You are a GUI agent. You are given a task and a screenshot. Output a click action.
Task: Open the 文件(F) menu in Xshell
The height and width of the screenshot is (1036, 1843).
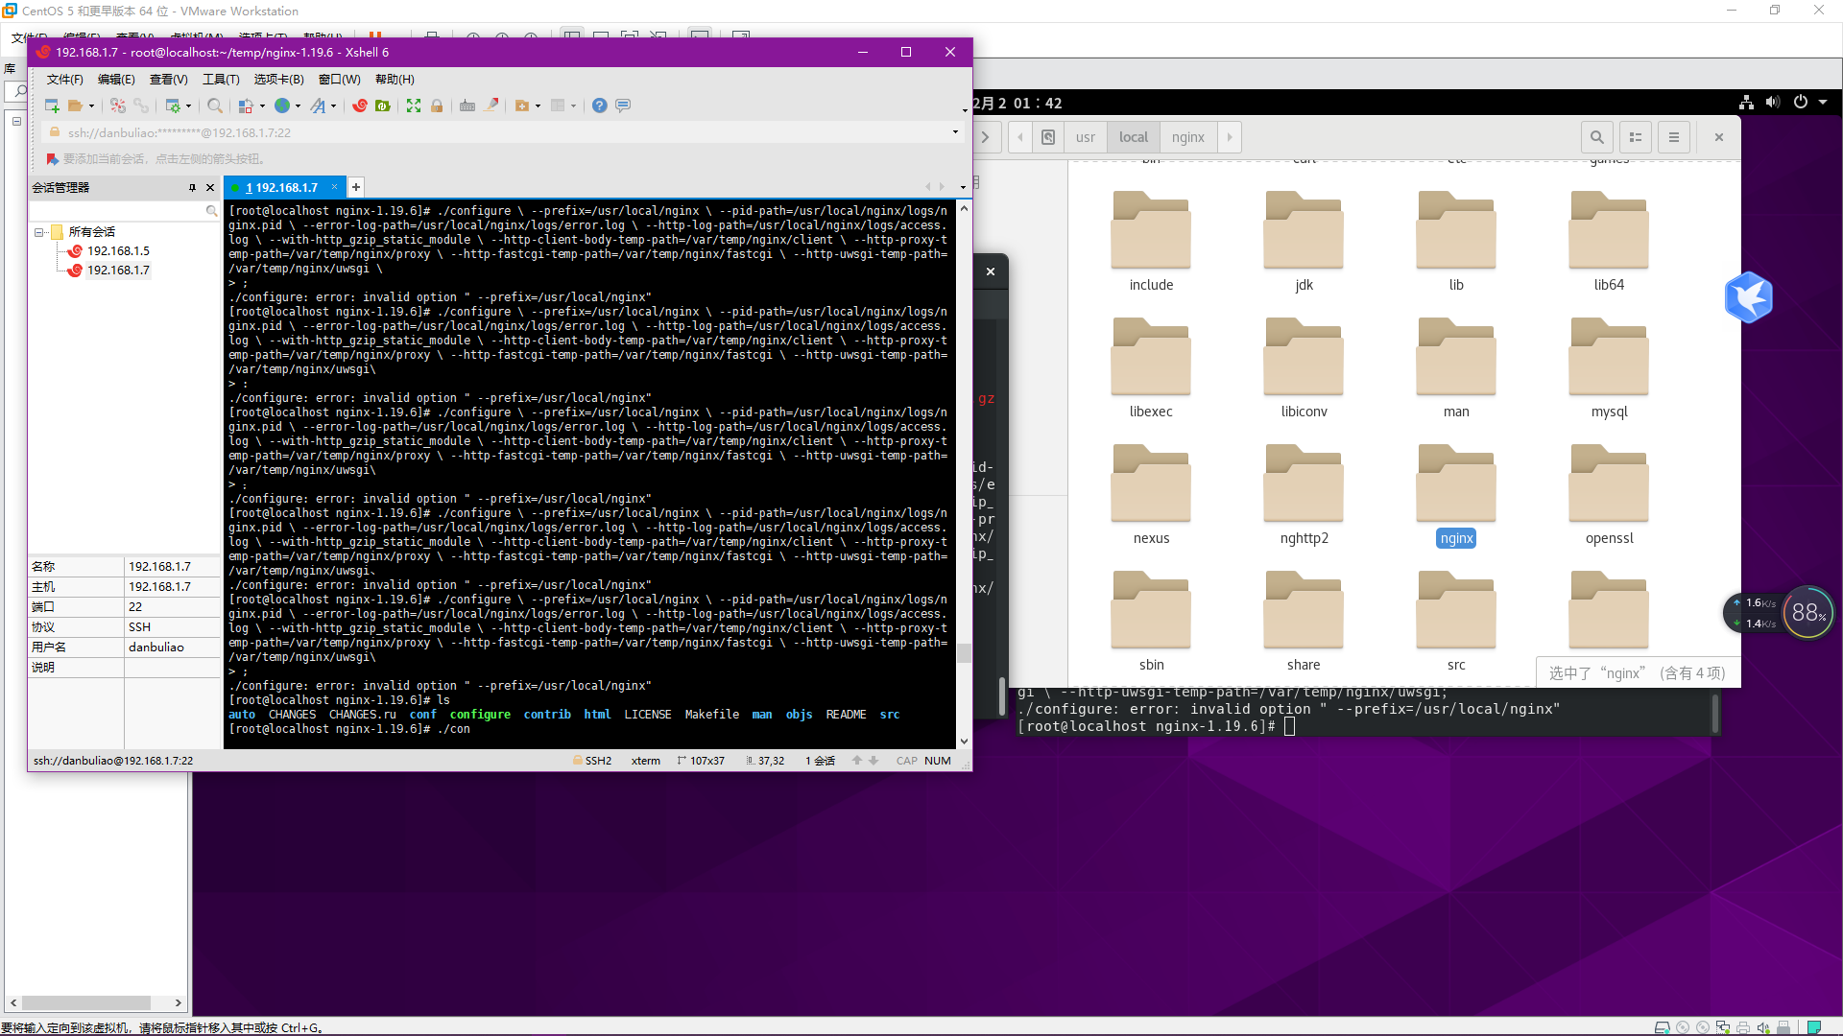click(64, 80)
